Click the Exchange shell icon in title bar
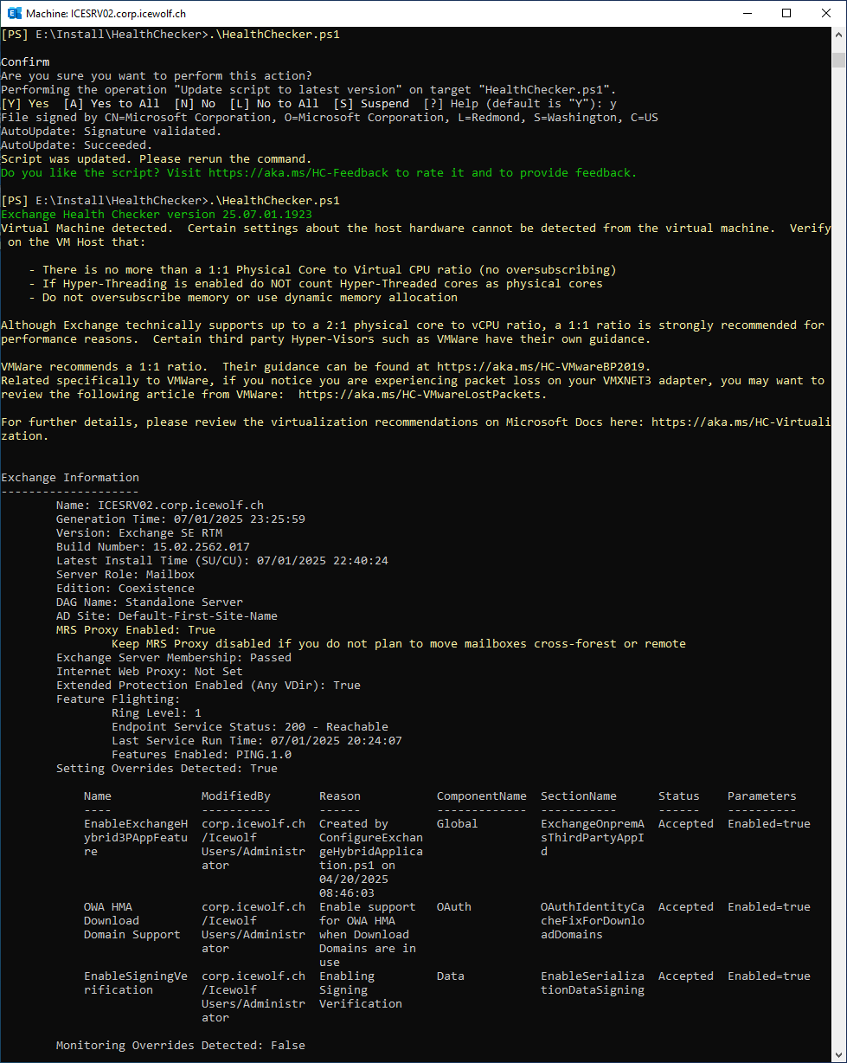The width and height of the screenshot is (847, 1063). [x=14, y=13]
